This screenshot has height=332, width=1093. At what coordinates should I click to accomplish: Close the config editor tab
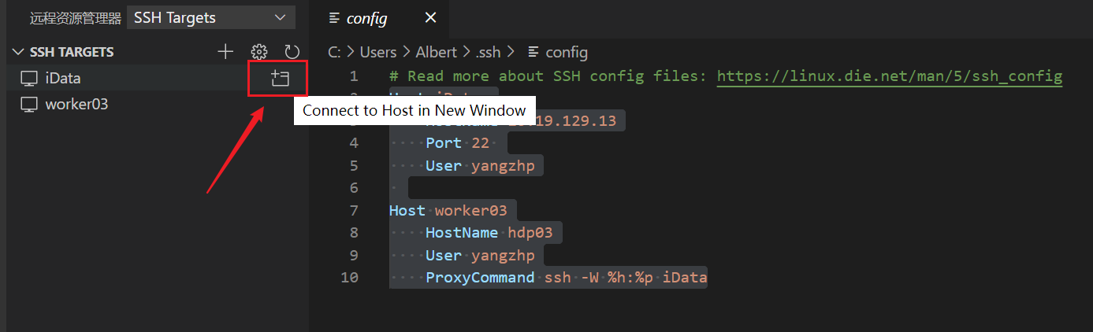click(429, 17)
